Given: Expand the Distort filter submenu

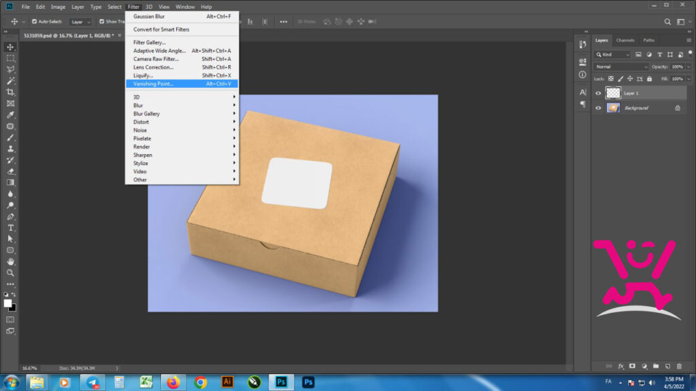Looking at the screenshot, I should click(182, 122).
